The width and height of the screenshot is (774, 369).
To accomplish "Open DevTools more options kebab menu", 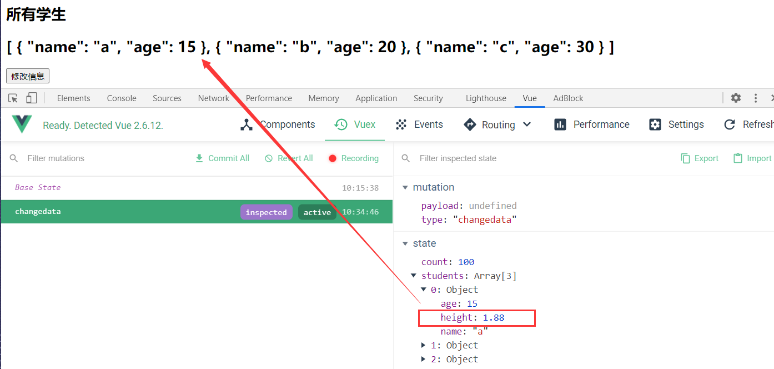I will [x=756, y=98].
